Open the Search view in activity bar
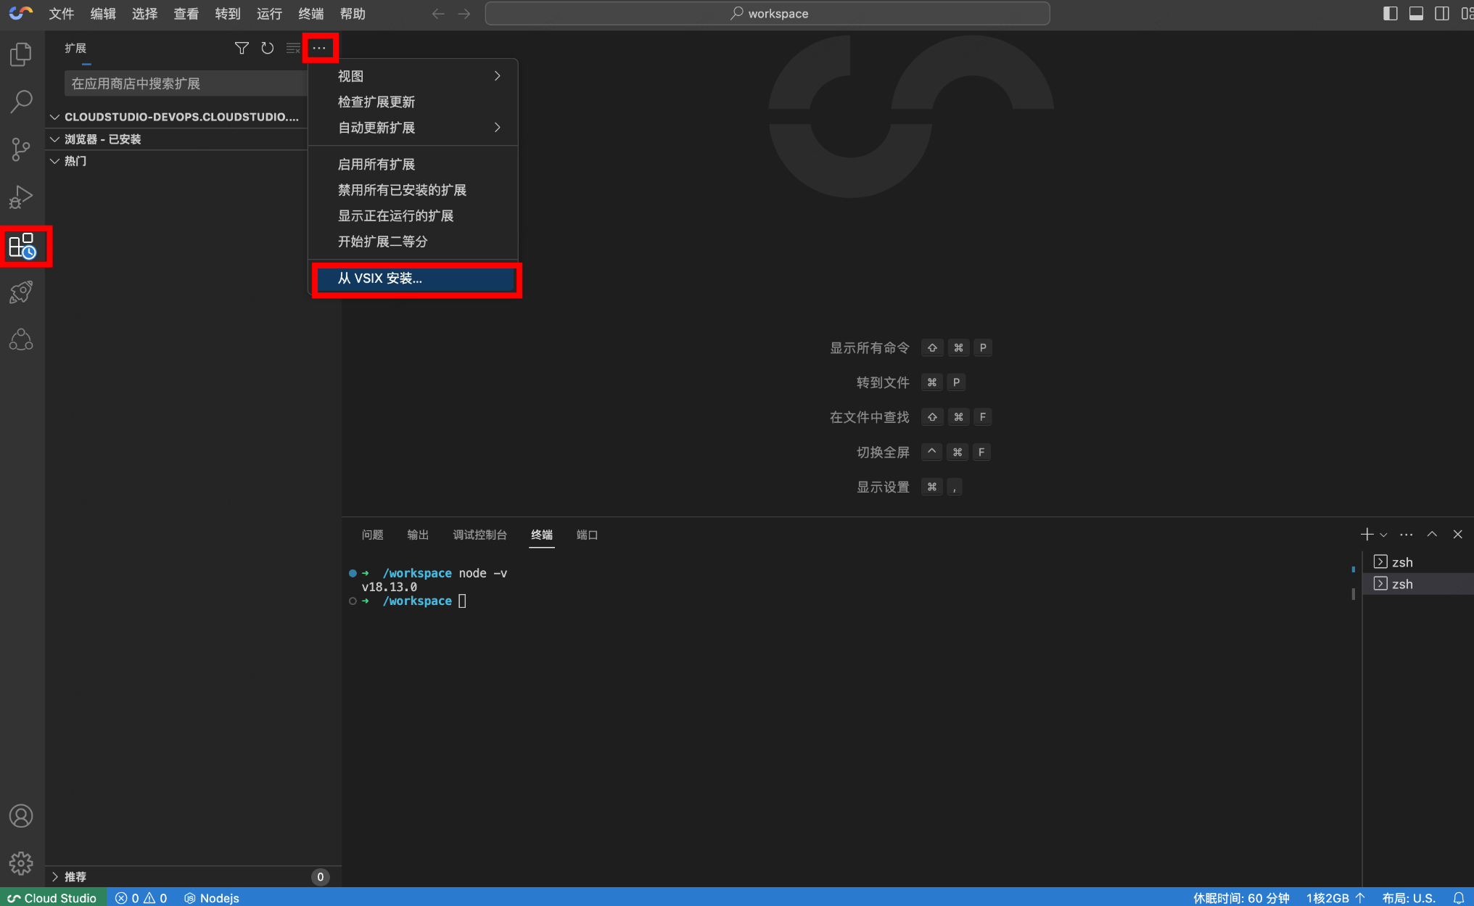 click(21, 102)
